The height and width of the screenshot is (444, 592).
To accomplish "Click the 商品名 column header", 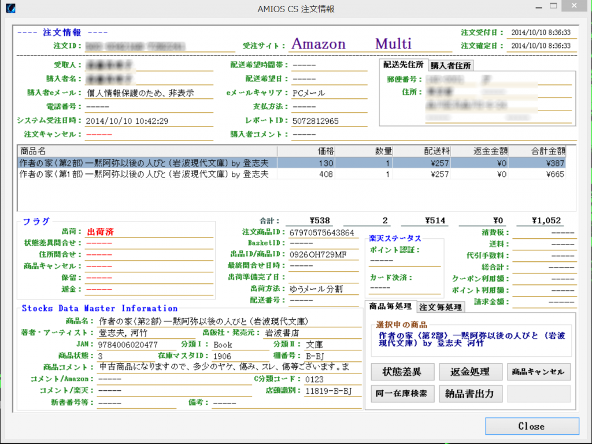I will [x=147, y=151].
